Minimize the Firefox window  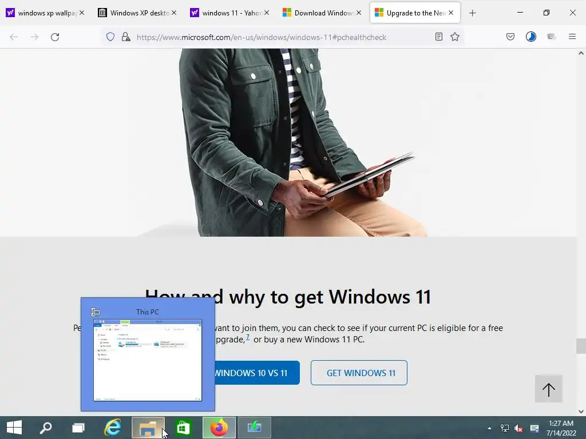[x=520, y=13]
